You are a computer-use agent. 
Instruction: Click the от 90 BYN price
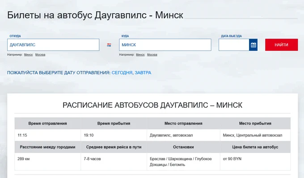click(x=232, y=159)
